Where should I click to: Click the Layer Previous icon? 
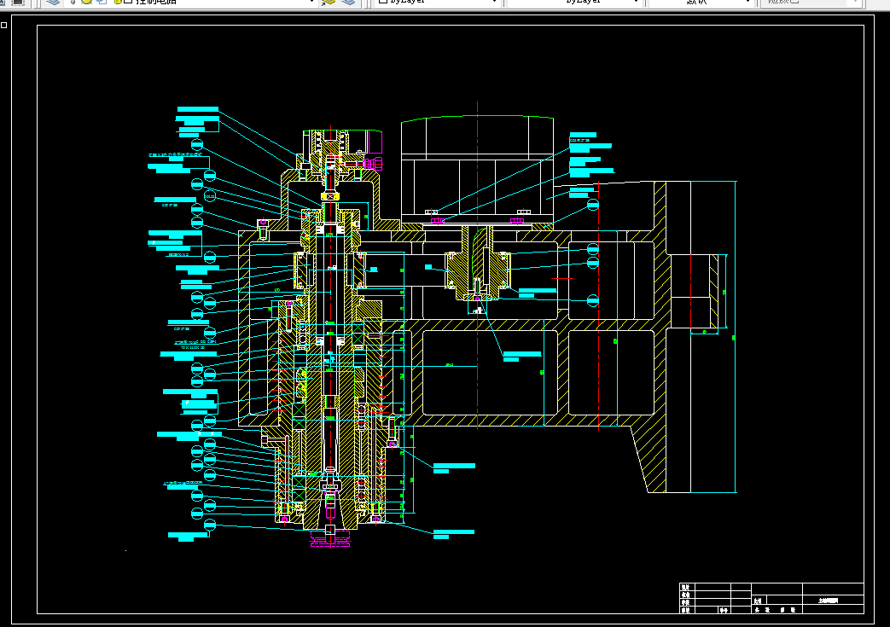pos(348,2)
